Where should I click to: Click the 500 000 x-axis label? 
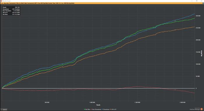click(x=47, y=103)
